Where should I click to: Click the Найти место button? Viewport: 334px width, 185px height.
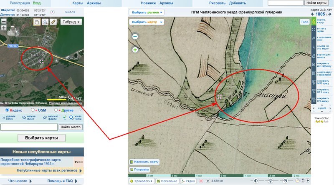tap(71, 127)
